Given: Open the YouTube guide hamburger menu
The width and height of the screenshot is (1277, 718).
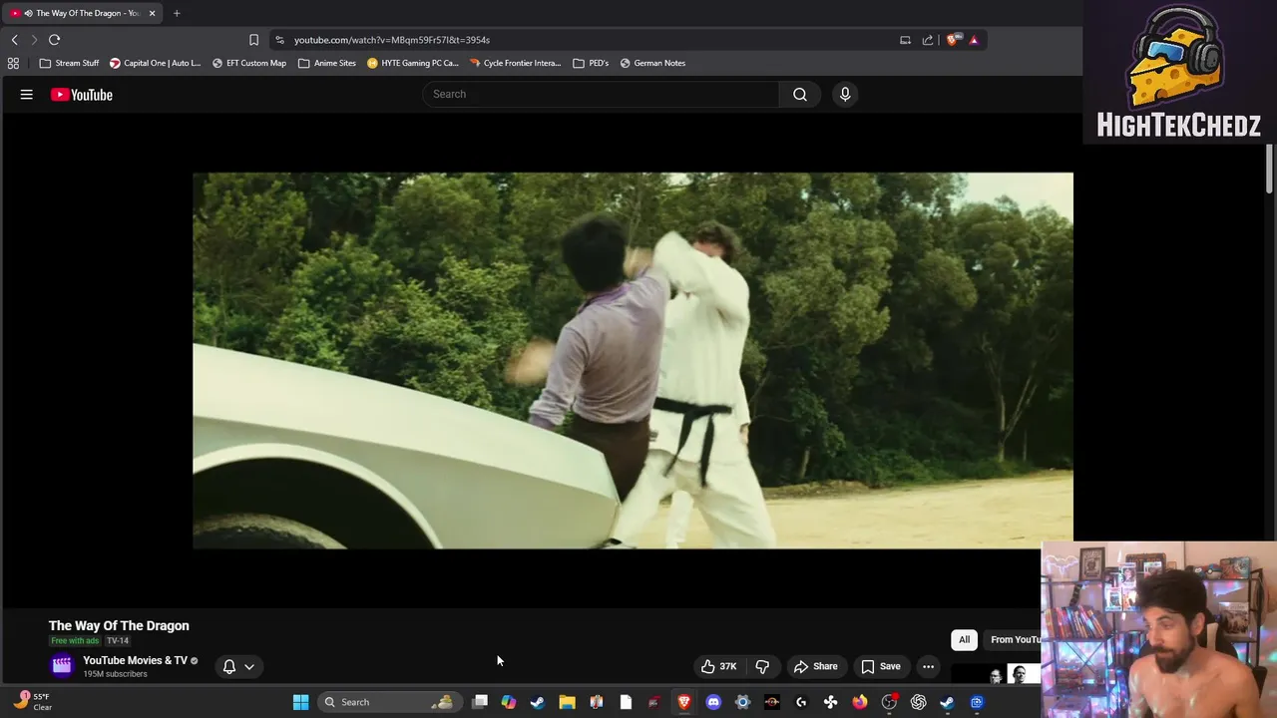Looking at the screenshot, I should click(27, 95).
